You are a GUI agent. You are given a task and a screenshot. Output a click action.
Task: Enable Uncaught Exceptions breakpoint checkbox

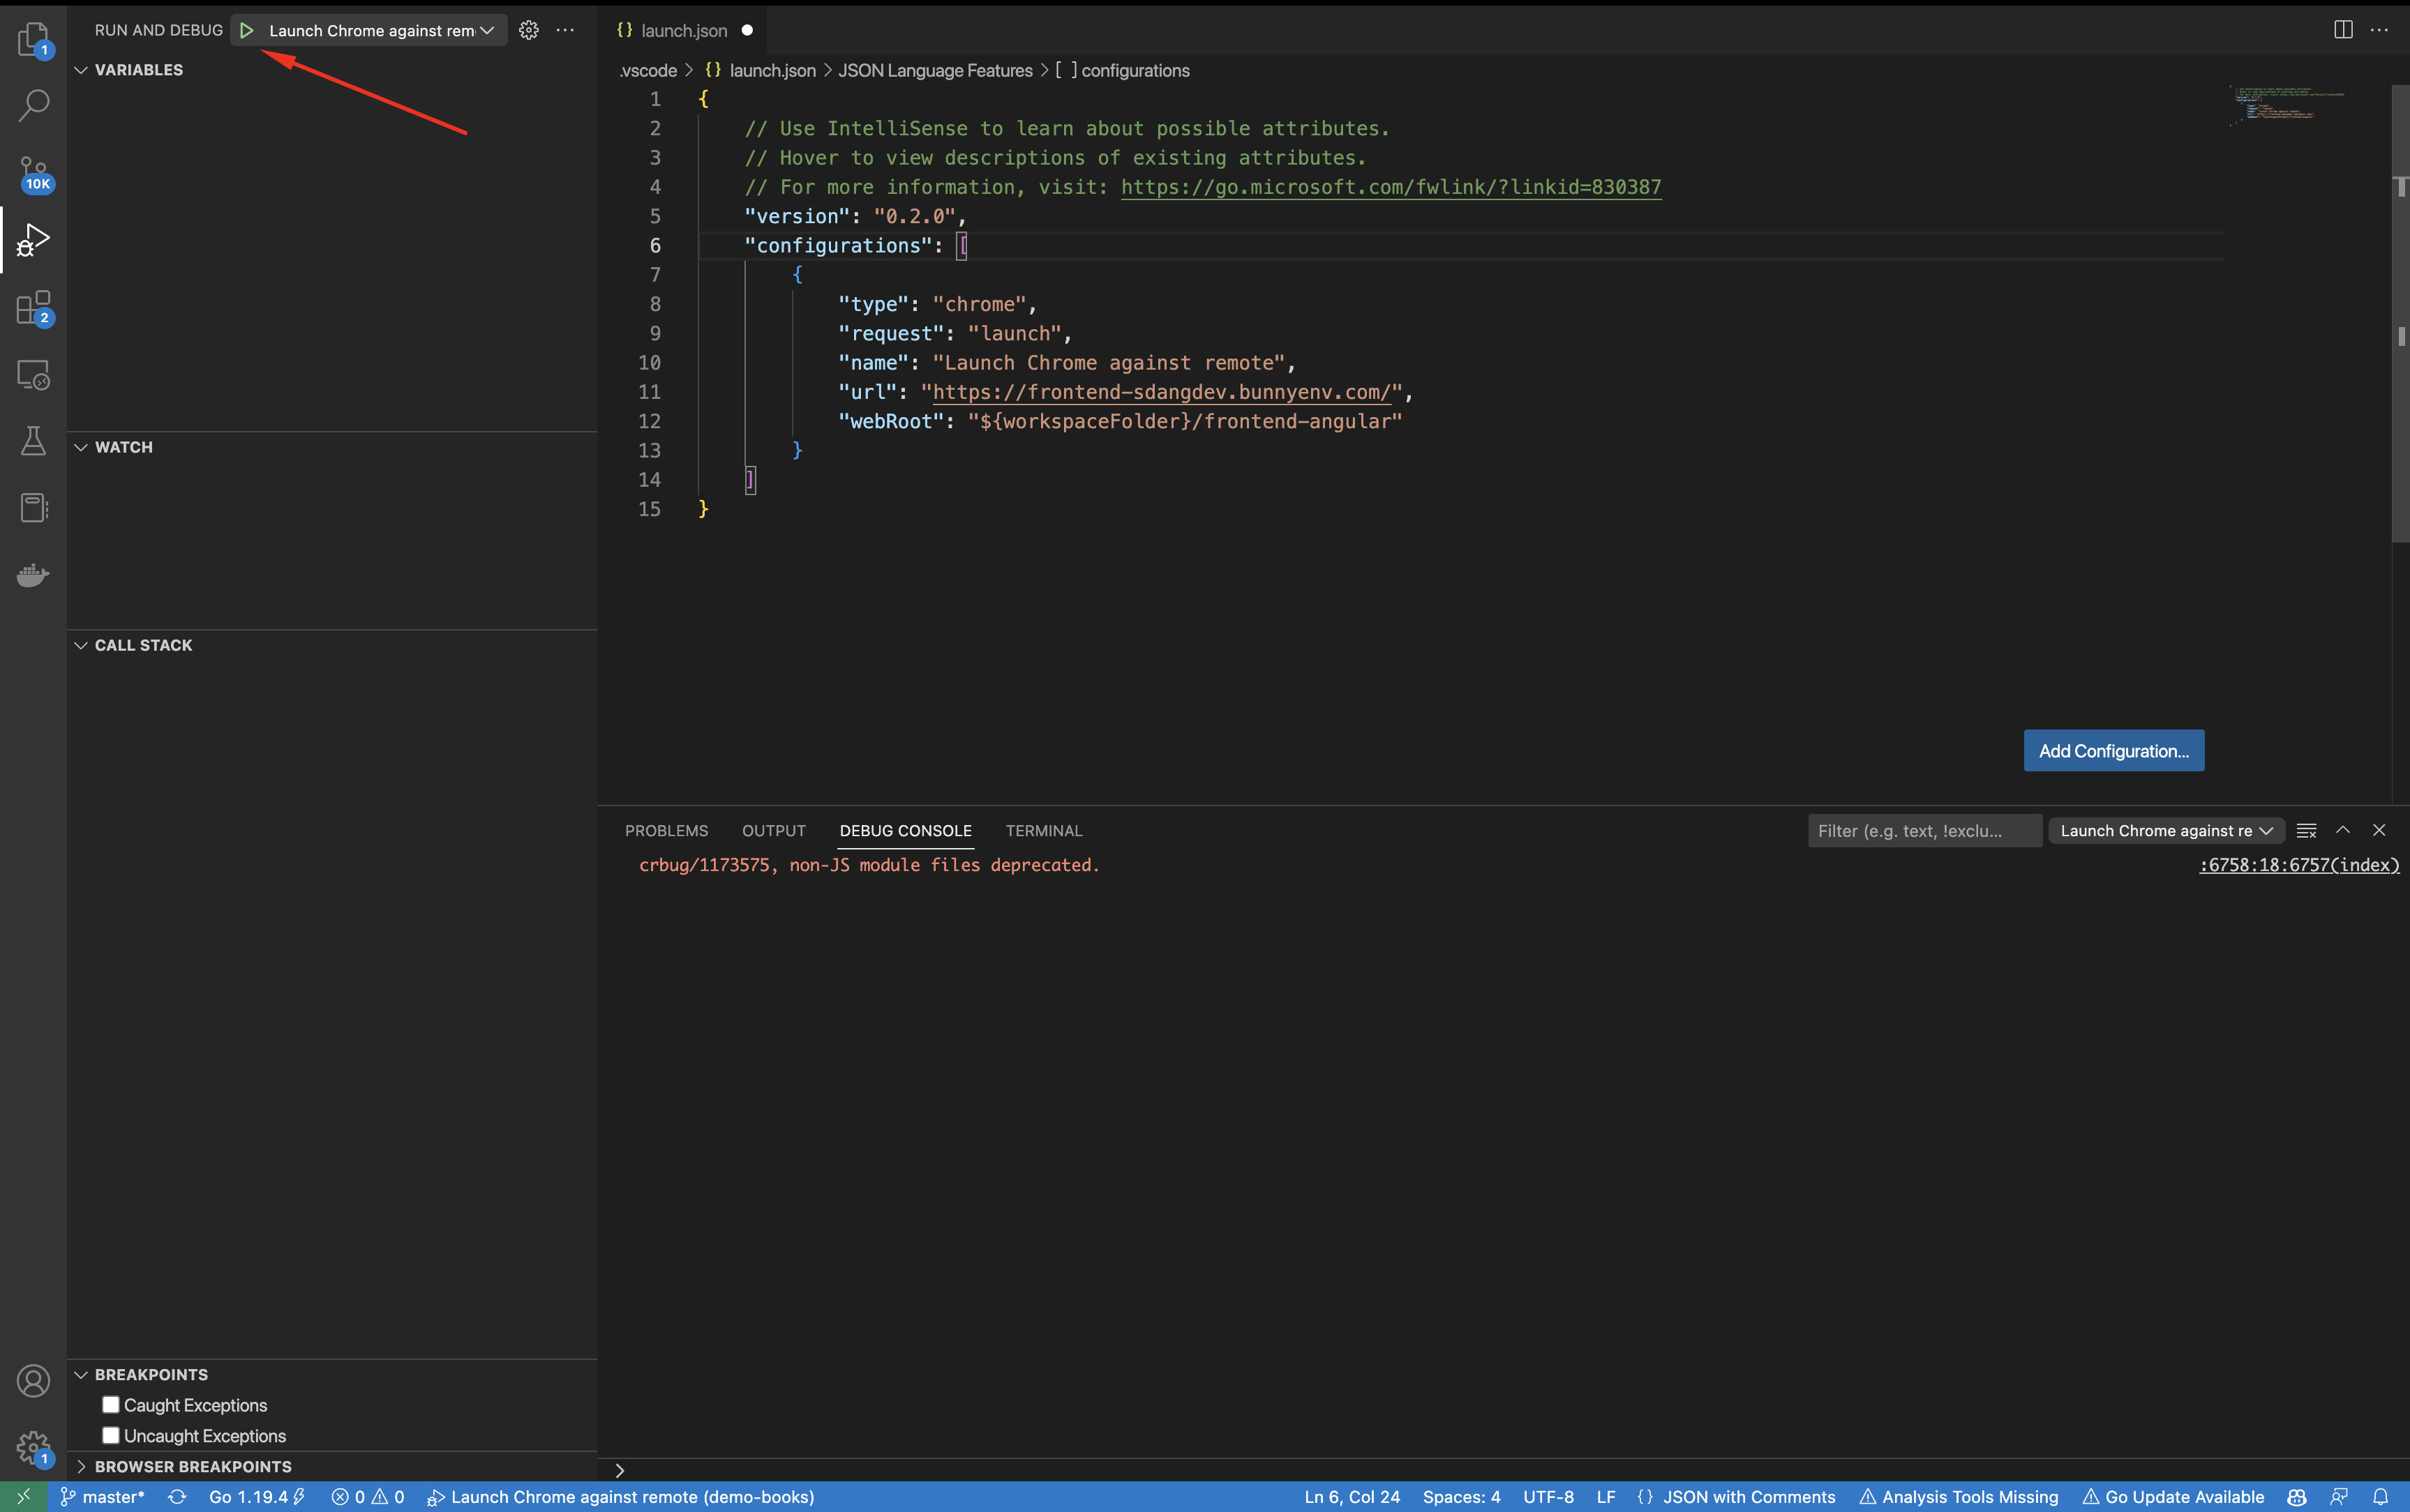click(111, 1435)
